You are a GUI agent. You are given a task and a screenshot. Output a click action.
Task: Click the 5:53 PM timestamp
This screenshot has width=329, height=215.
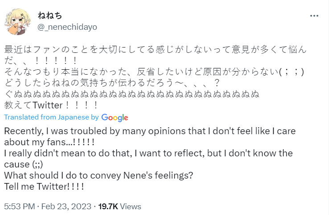[x=19, y=207]
